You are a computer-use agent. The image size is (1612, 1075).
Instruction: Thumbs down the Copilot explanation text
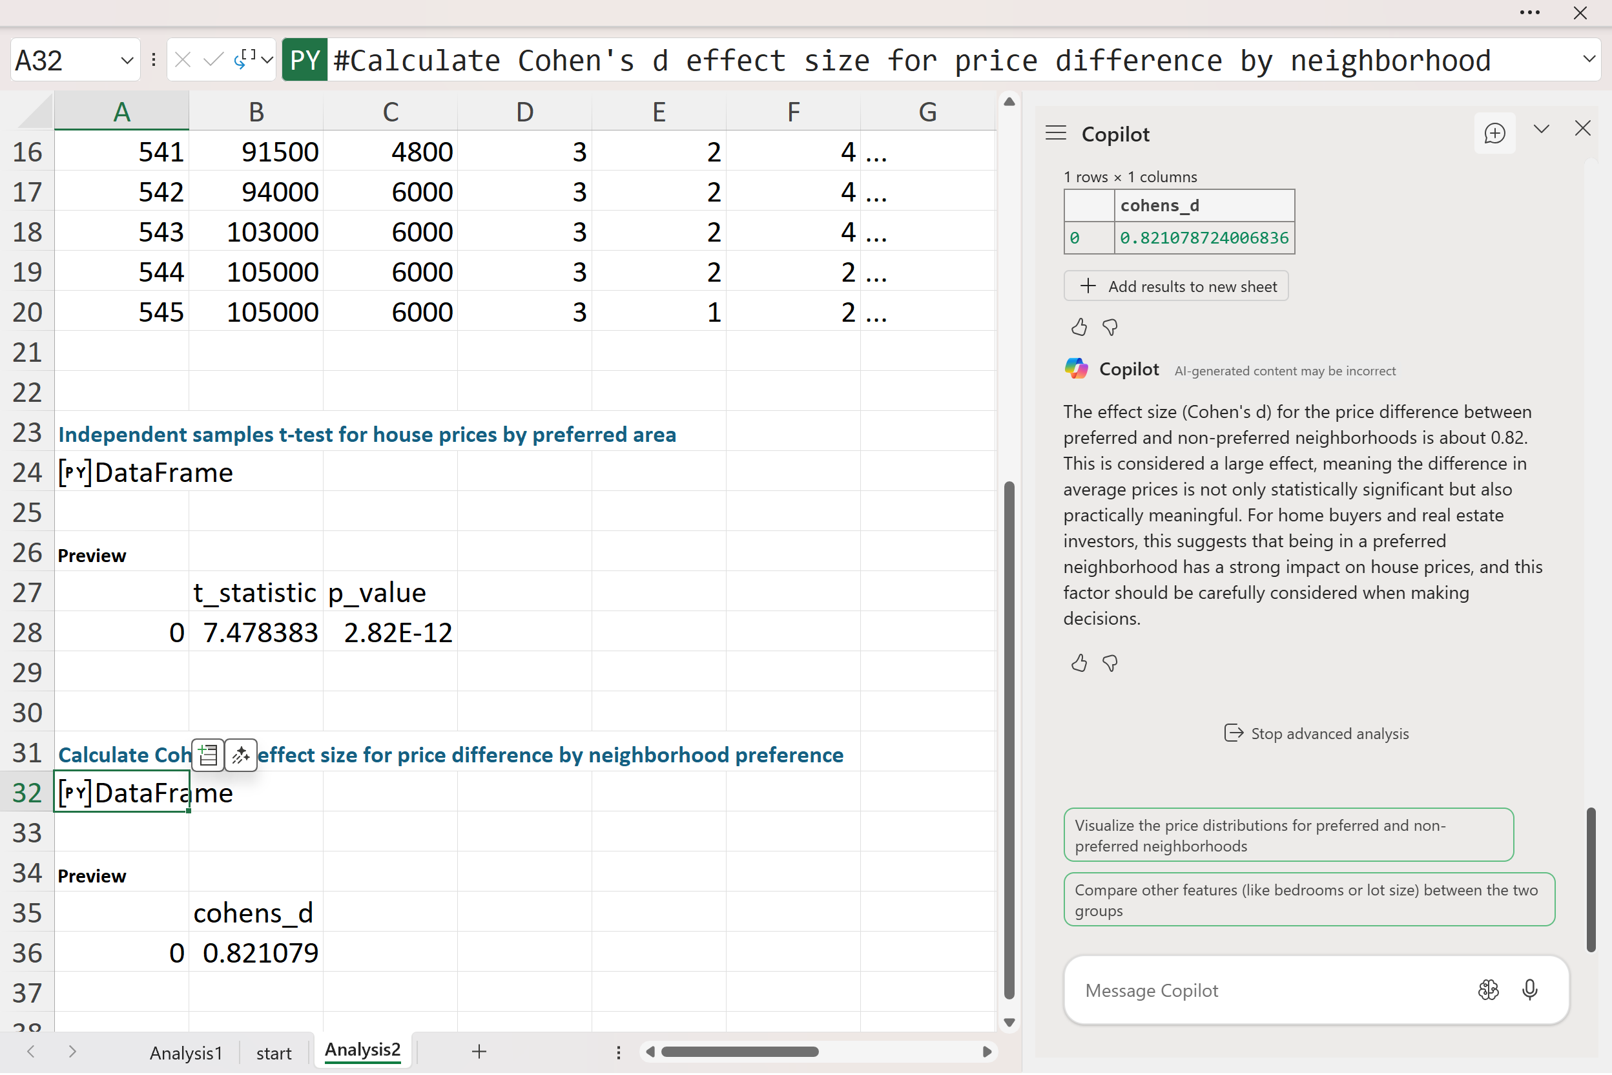coord(1110,663)
